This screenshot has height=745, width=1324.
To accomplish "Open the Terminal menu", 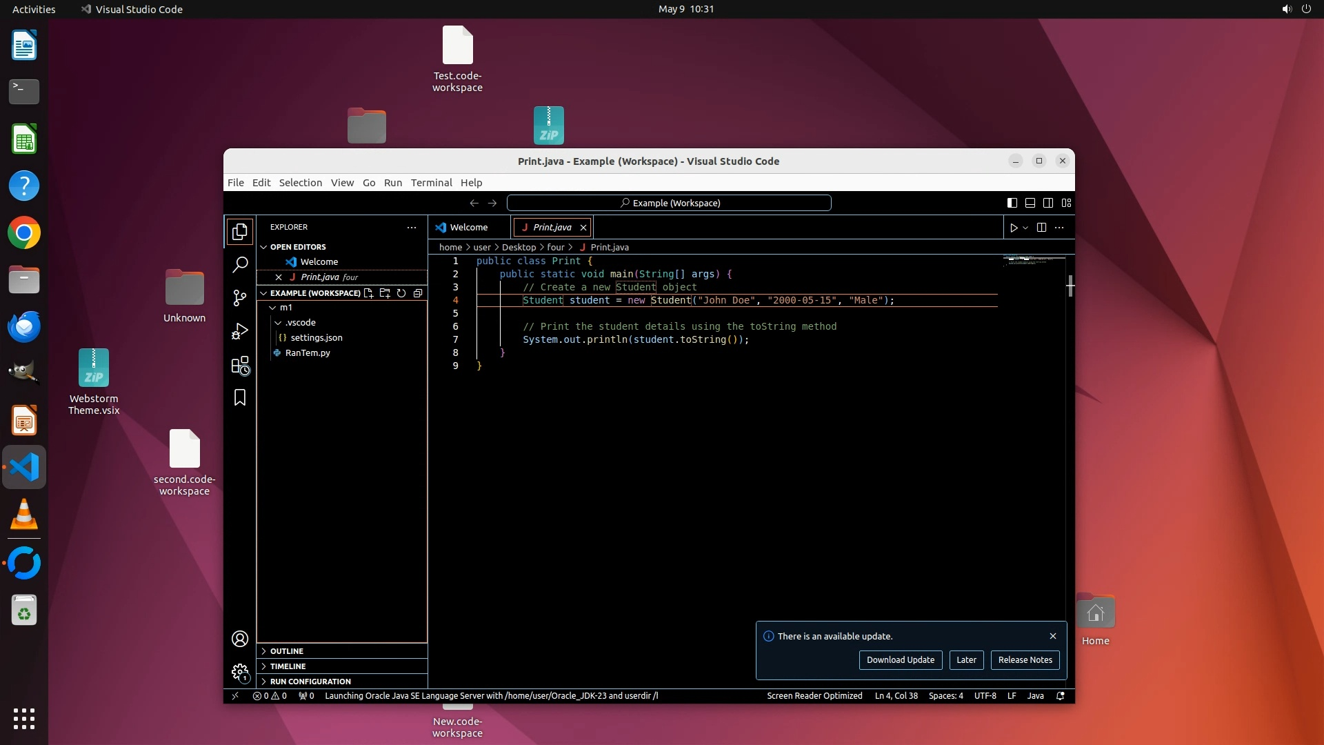I will tap(431, 183).
